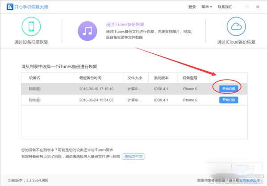The image size is (267, 186).
Task: Click the 设备型号 column header
Action: [190, 78]
